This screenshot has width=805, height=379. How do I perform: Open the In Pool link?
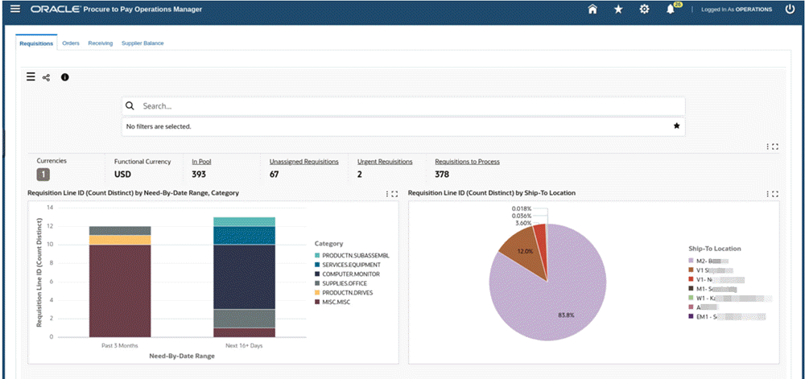pos(202,162)
